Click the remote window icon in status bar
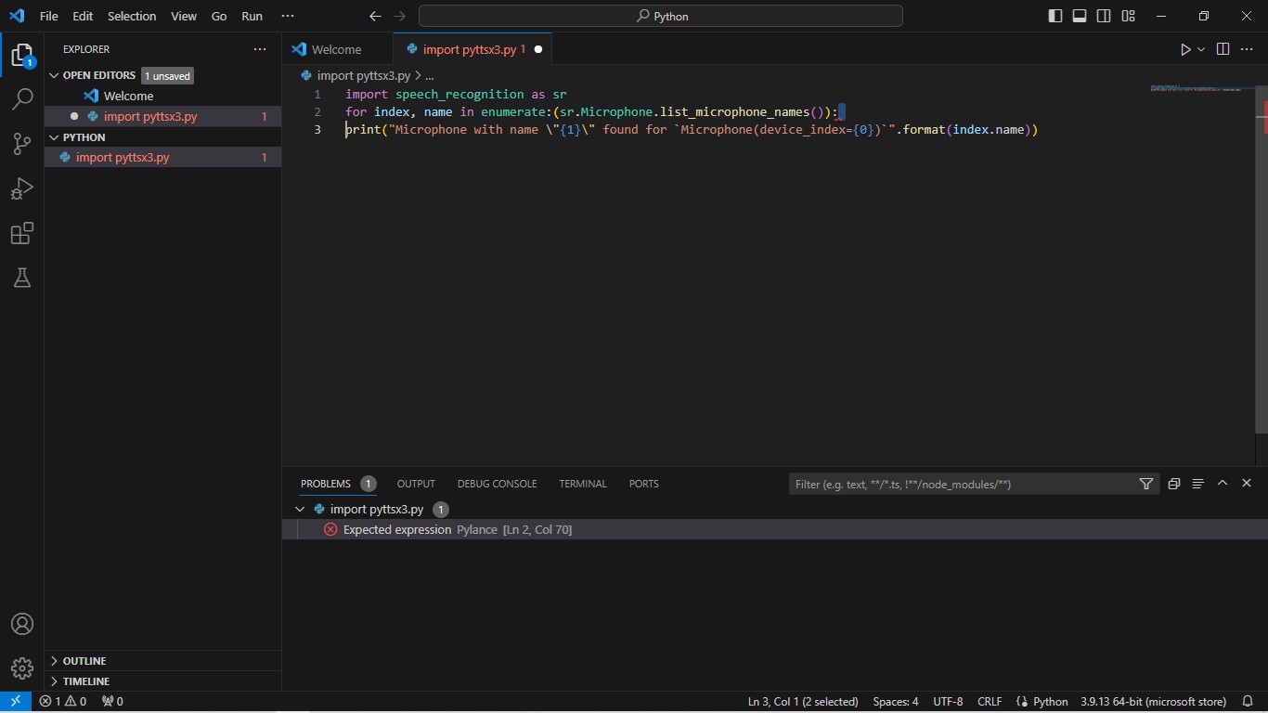The image size is (1268, 713). point(16,702)
